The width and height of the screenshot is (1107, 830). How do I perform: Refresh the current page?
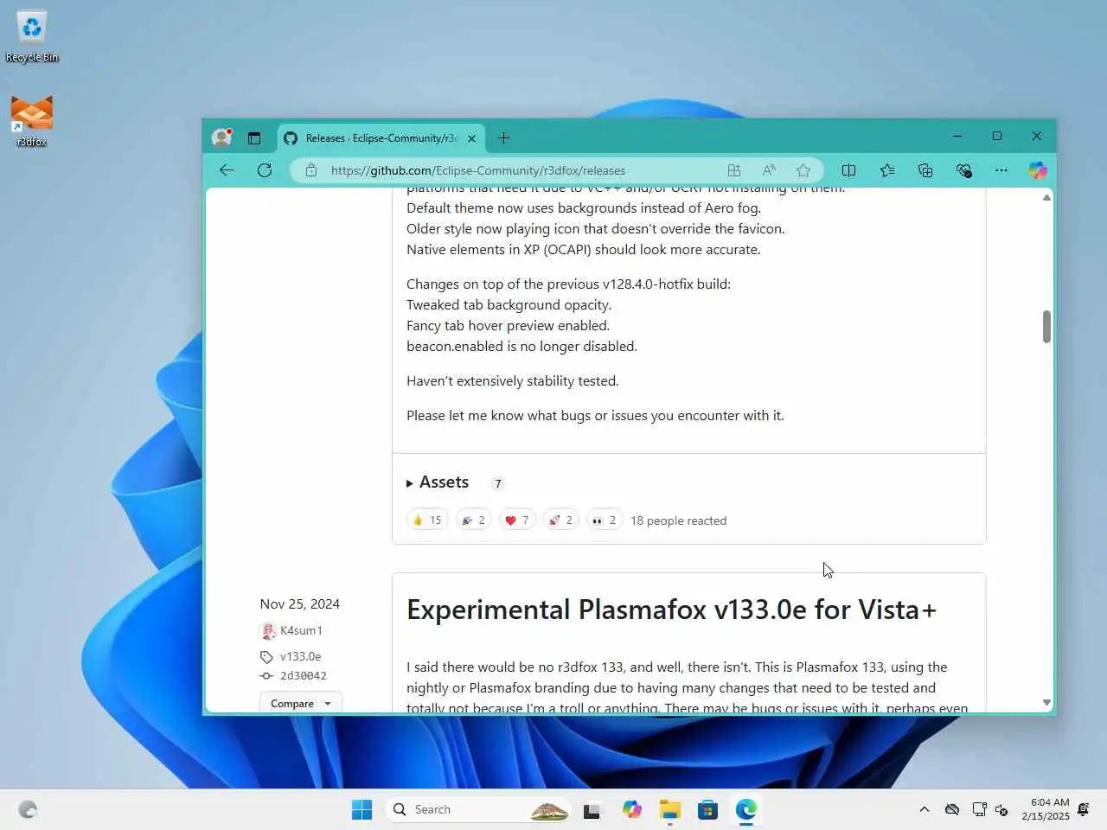click(x=265, y=170)
